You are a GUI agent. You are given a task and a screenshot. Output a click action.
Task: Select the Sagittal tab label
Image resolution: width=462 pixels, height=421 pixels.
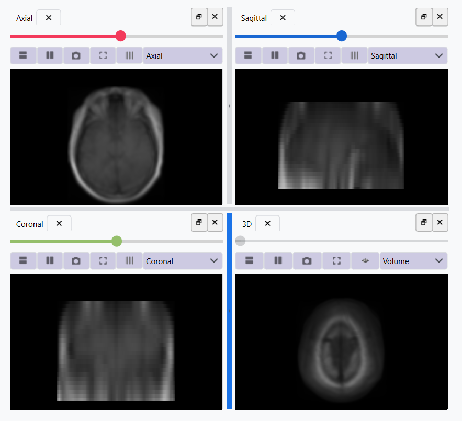tap(254, 18)
